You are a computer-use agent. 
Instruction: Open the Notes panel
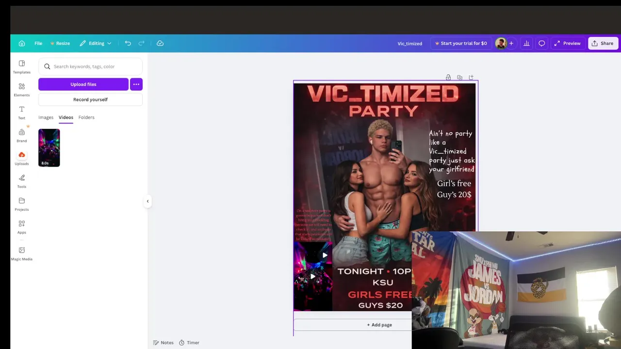(x=163, y=343)
